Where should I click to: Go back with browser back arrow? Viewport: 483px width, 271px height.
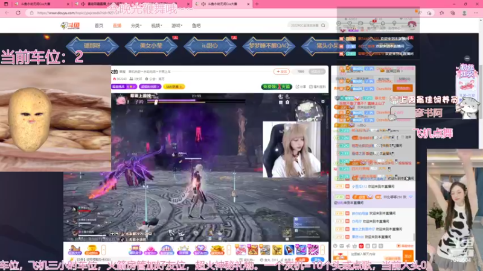7,13
